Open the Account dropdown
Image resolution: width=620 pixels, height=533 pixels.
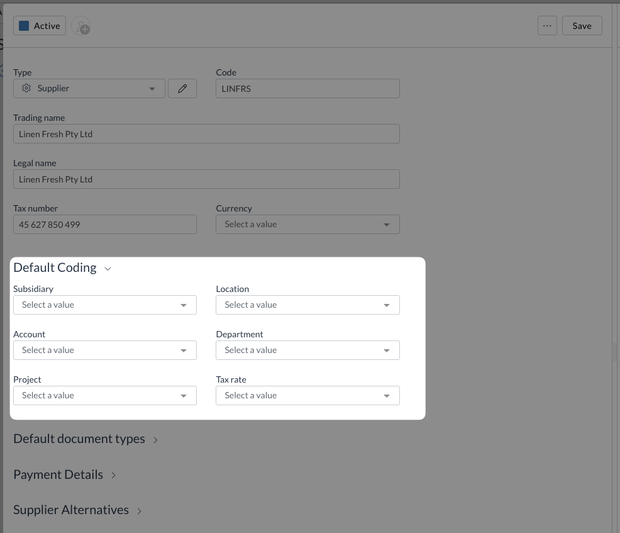tap(104, 351)
